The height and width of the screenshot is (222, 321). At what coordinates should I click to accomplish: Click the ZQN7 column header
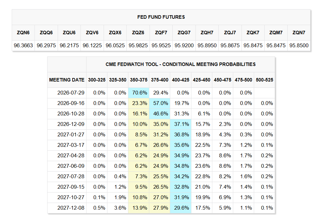pyautogui.click(x=299, y=33)
